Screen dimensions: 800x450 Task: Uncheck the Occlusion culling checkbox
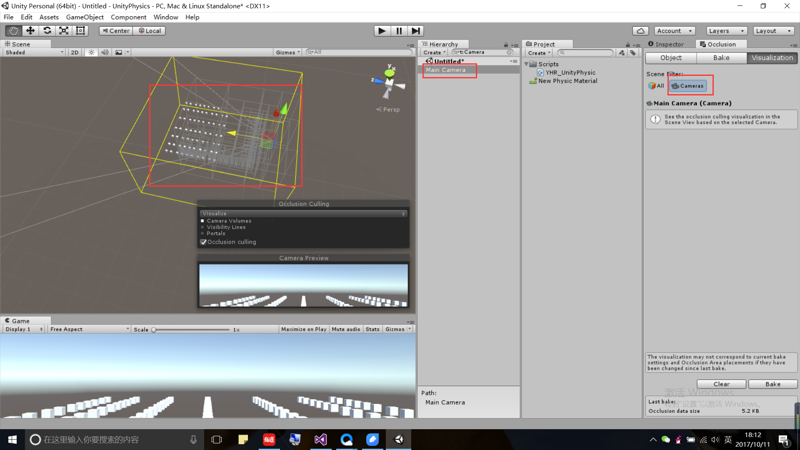203,242
